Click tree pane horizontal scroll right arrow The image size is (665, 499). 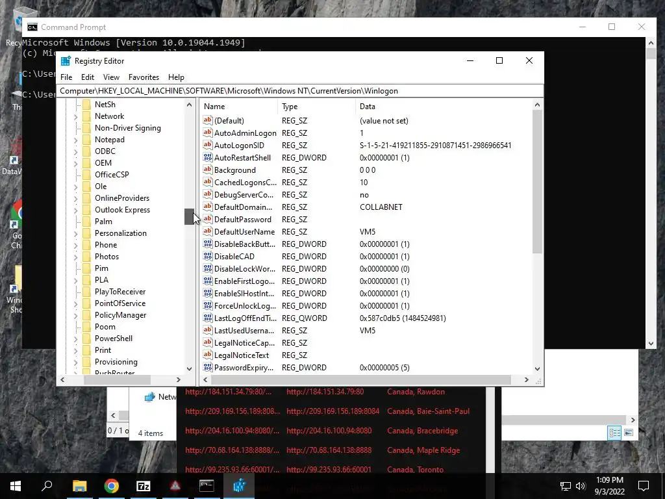(x=178, y=379)
